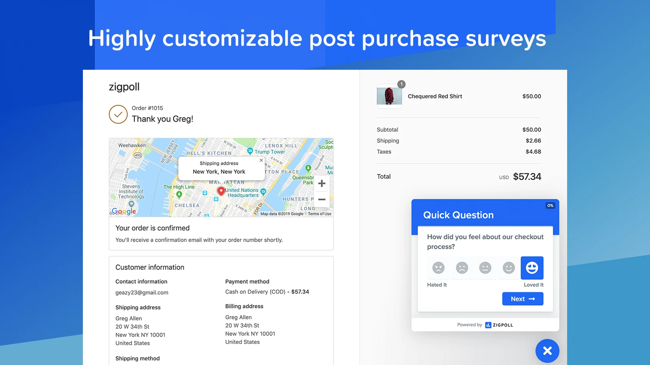Click the Trump Tower map marker
Viewport: 650px width, 365px height.
click(250, 151)
